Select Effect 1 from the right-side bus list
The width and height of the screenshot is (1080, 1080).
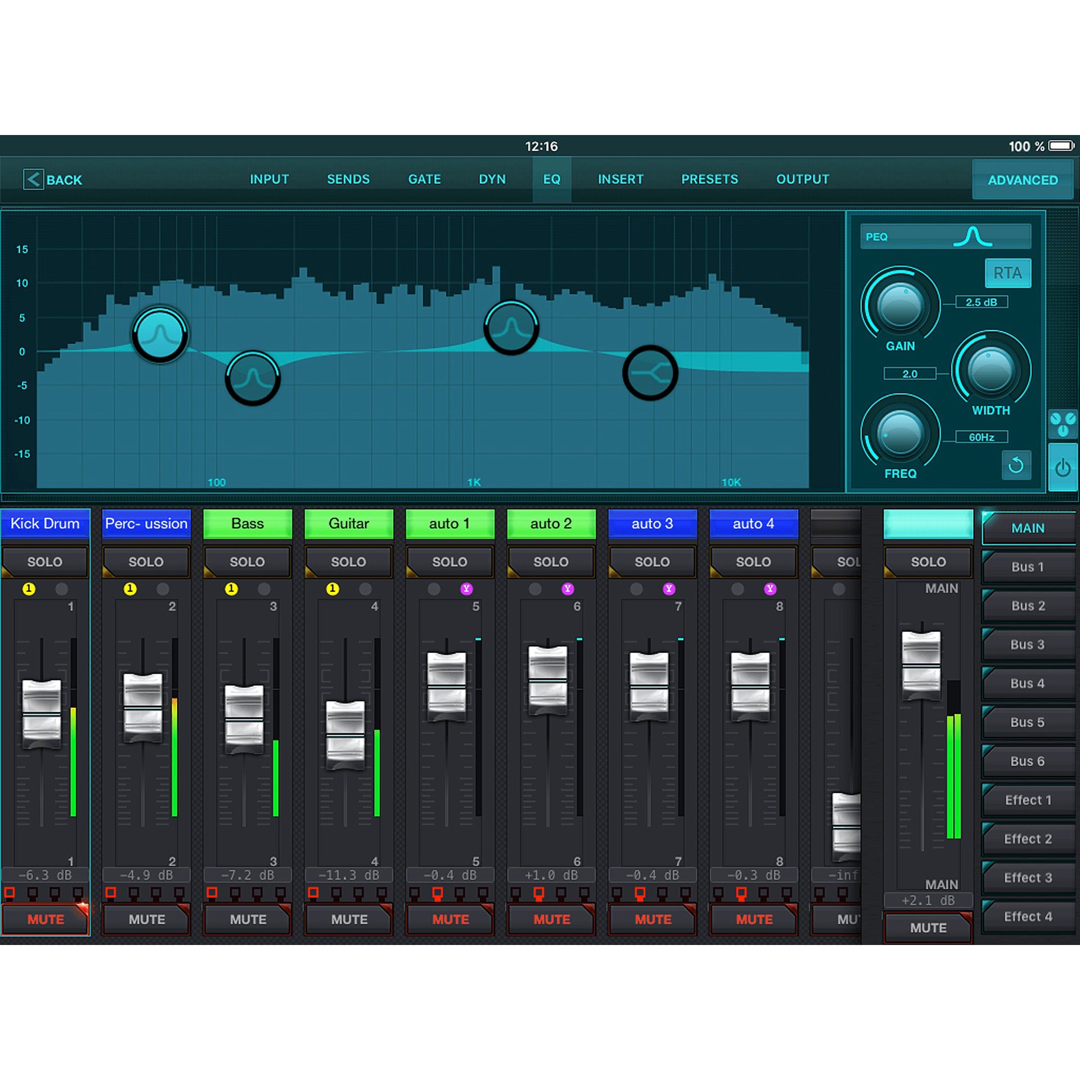tap(1028, 800)
